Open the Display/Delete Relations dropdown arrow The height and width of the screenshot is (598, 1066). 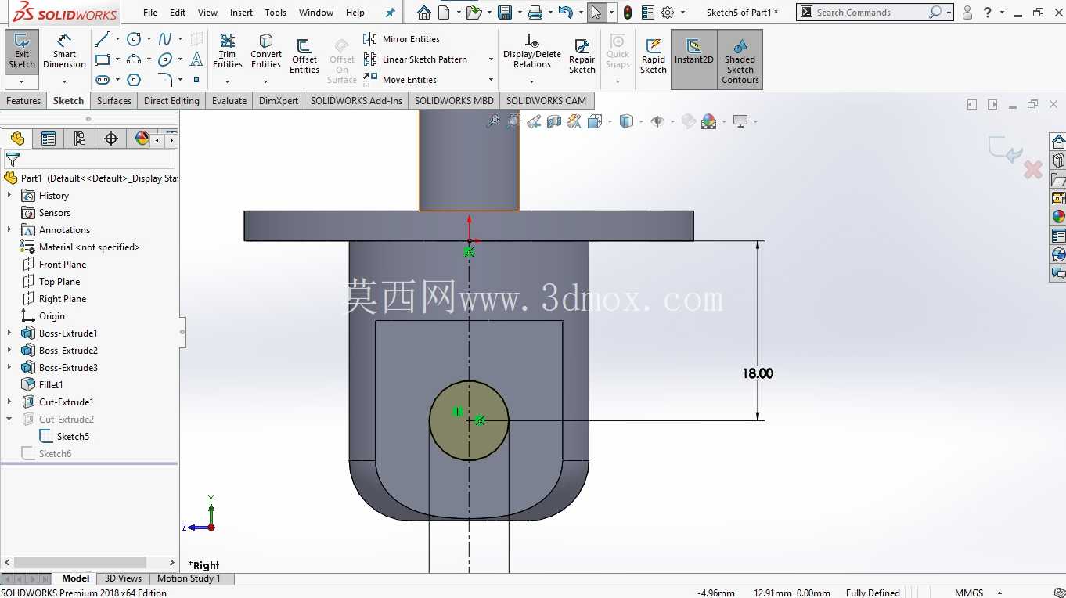coord(532,81)
